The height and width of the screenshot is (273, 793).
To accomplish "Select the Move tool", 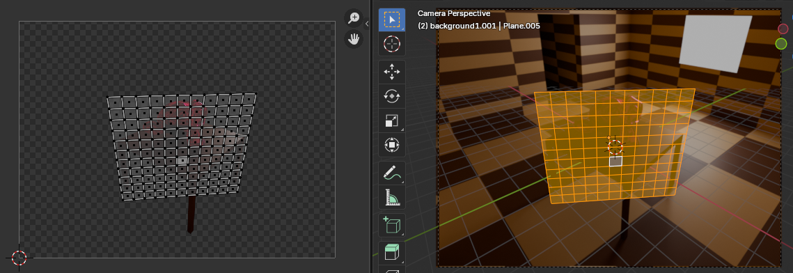I will 392,72.
